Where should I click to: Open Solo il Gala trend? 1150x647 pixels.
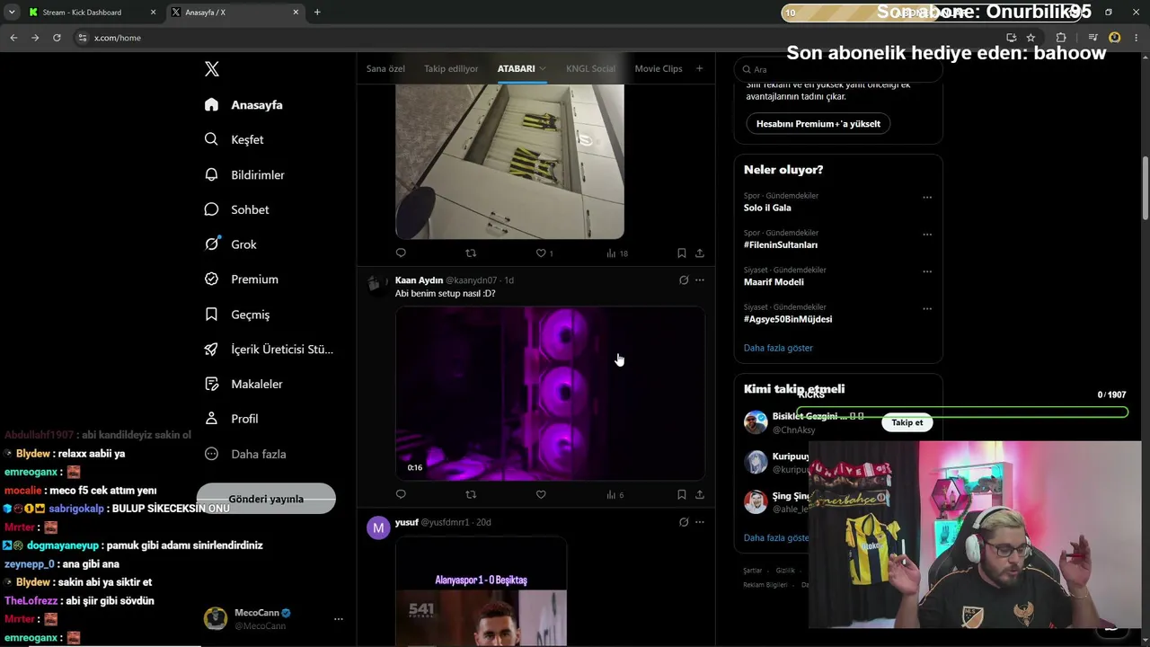pyautogui.click(x=767, y=208)
